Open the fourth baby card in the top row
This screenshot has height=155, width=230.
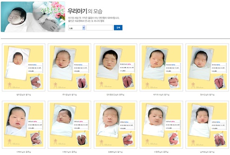tap(161, 67)
